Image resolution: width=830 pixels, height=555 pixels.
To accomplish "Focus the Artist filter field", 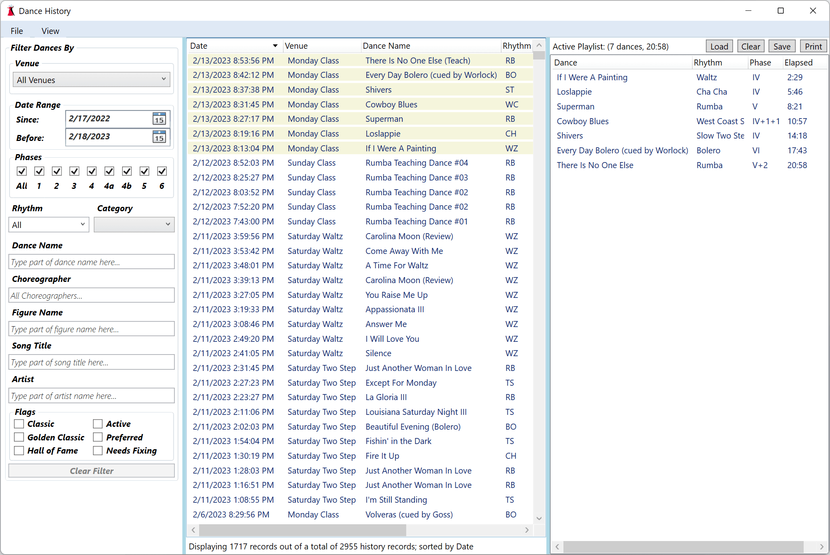I will point(91,396).
